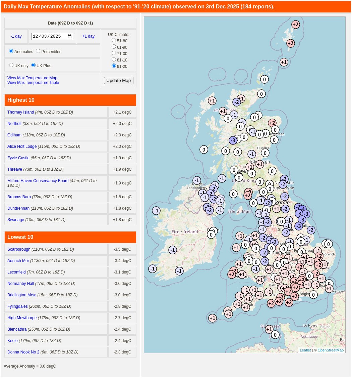This screenshot has width=352, height=378.
Task: Open the Alice Holt Lodge station link
Action: pos(22,146)
